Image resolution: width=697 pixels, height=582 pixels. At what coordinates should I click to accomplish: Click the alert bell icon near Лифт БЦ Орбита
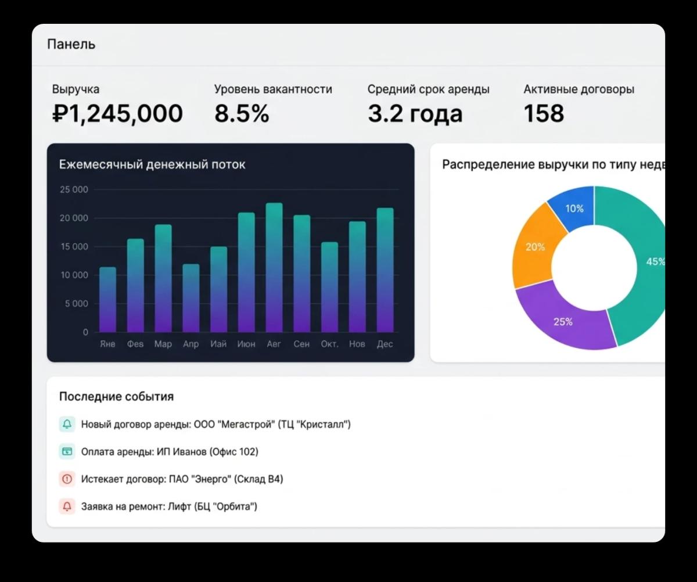pyautogui.click(x=67, y=506)
